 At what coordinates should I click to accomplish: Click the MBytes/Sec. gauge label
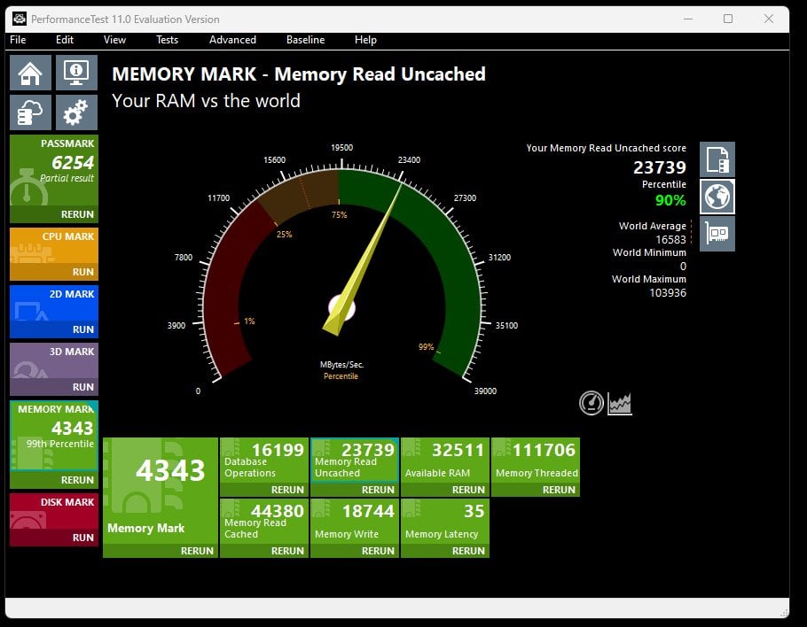point(341,364)
